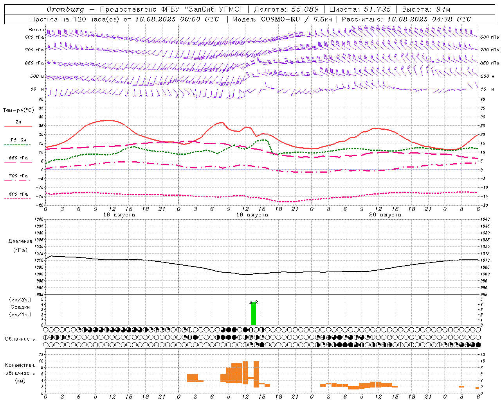Click the "(мм/3ч.)" precipitation unit label
Screen dimensions: 501x400
(20, 300)
